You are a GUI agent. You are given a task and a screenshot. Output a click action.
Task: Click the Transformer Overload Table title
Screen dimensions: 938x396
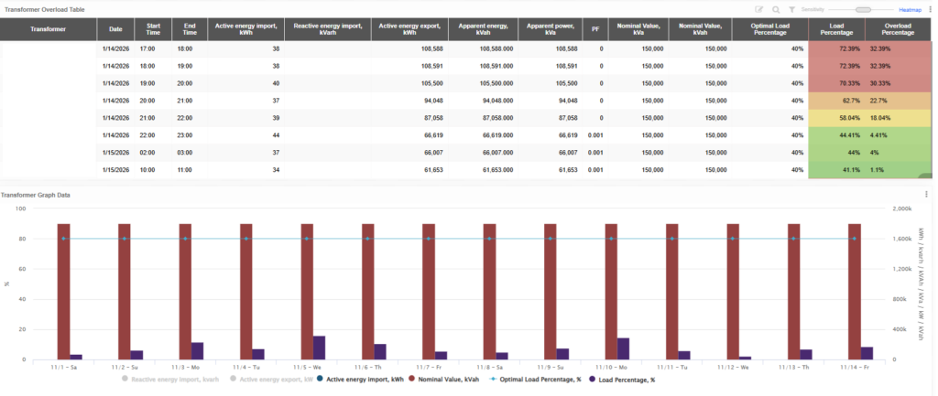coord(44,9)
